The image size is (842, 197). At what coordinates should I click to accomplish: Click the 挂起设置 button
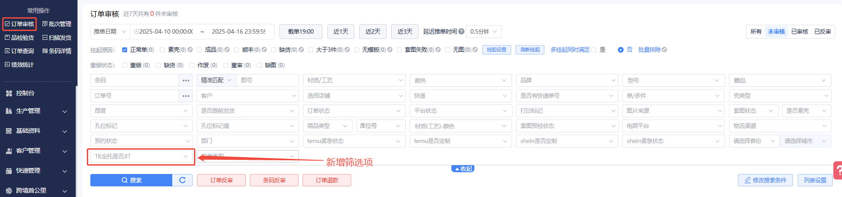(x=497, y=50)
